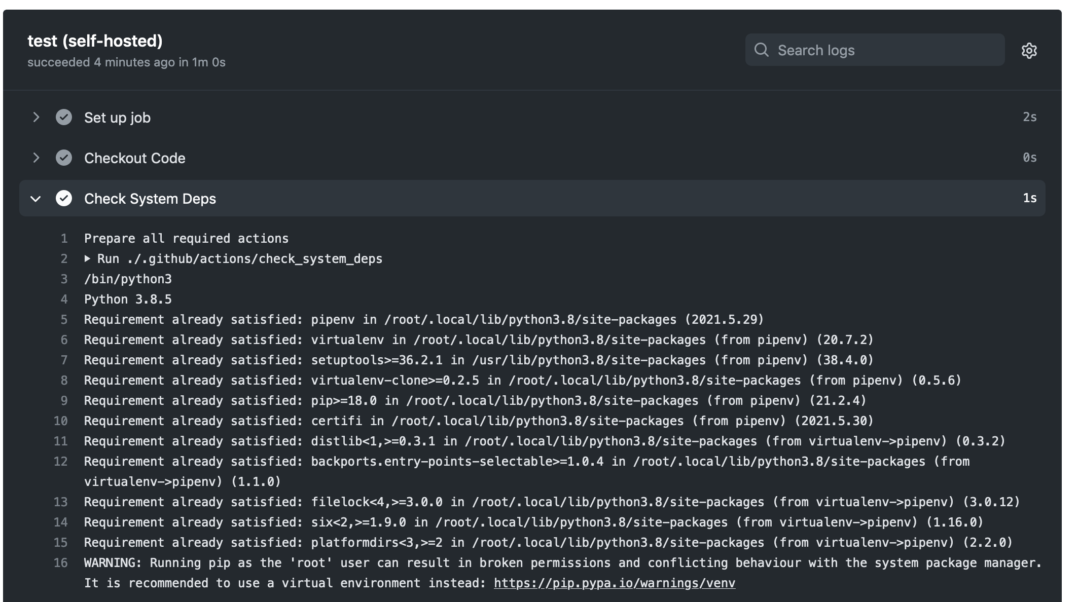1078x602 pixels.
Task: Expand the Checkout Code step chevron
Action: pyautogui.click(x=36, y=158)
